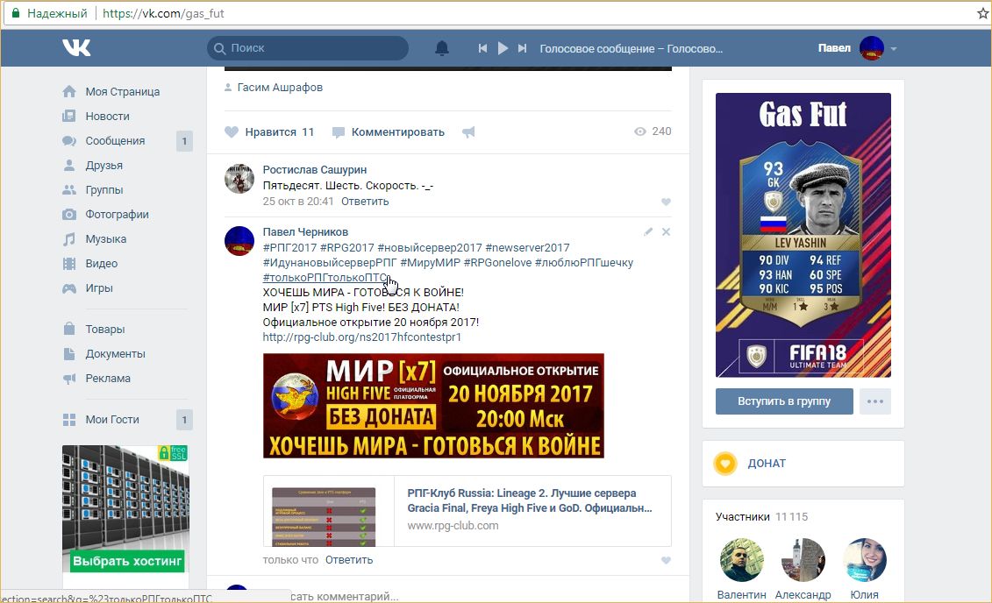Click the link preview thumbnail image

click(x=324, y=516)
